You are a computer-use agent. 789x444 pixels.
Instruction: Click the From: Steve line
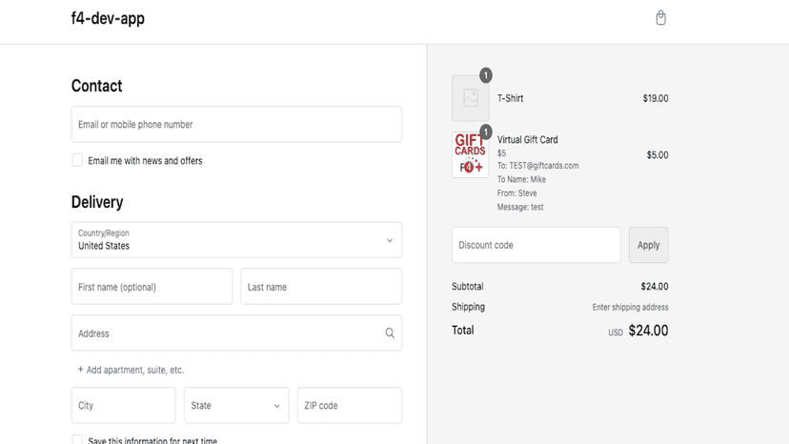tap(516, 193)
